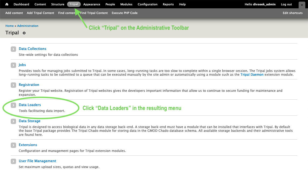Click the arrow icon beside User File Management
Viewport: 308px width, 178px height.
[x=13, y=161]
